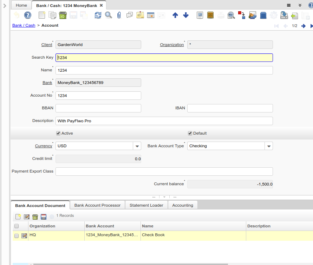Expand the Bank Account Type dropdown
This screenshot has width=313, height=265.
[x=268, y=146]
